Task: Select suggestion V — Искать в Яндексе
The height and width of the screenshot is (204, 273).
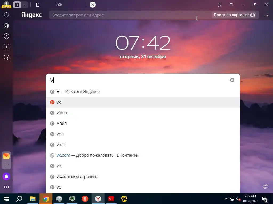Action: click(x=143, y=91)
